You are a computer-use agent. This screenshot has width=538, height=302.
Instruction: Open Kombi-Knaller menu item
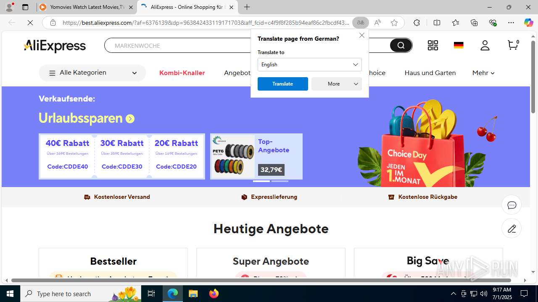click(182, 73)
